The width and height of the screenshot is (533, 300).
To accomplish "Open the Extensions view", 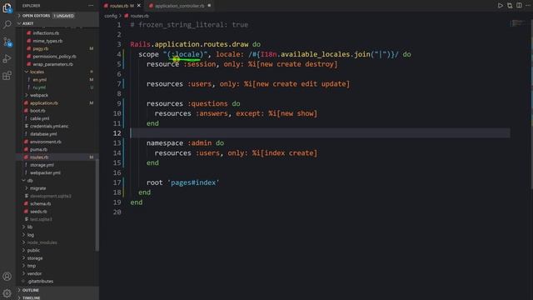I will [7, 76].
